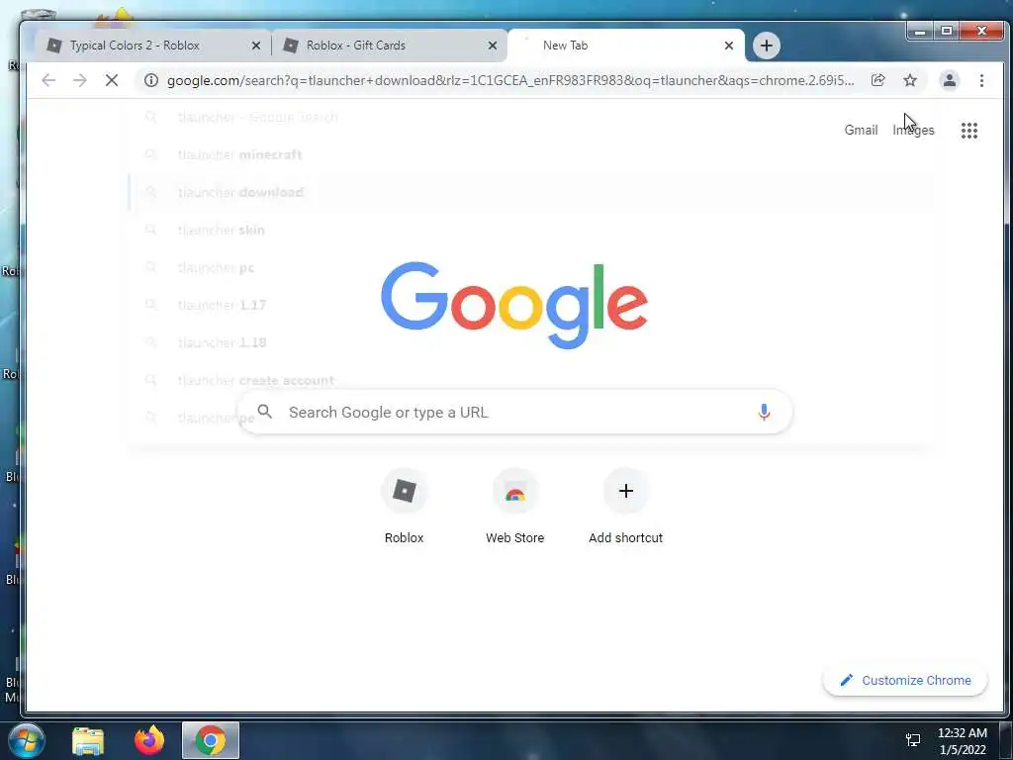1013x760 pixels.
Task: Click the Customize Chrome button
Action: point(905,680)
